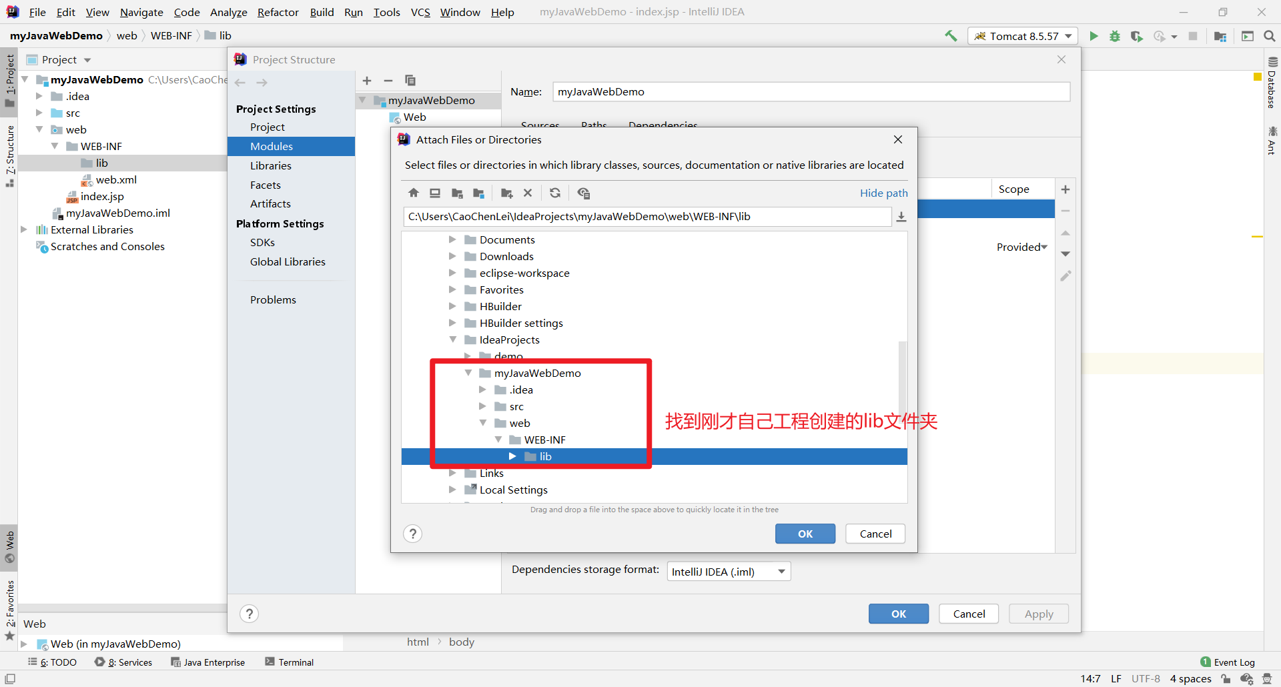Screen dimensions: 1281x687
Task: Open the Ant tool window
Action: pos(1272,140)
